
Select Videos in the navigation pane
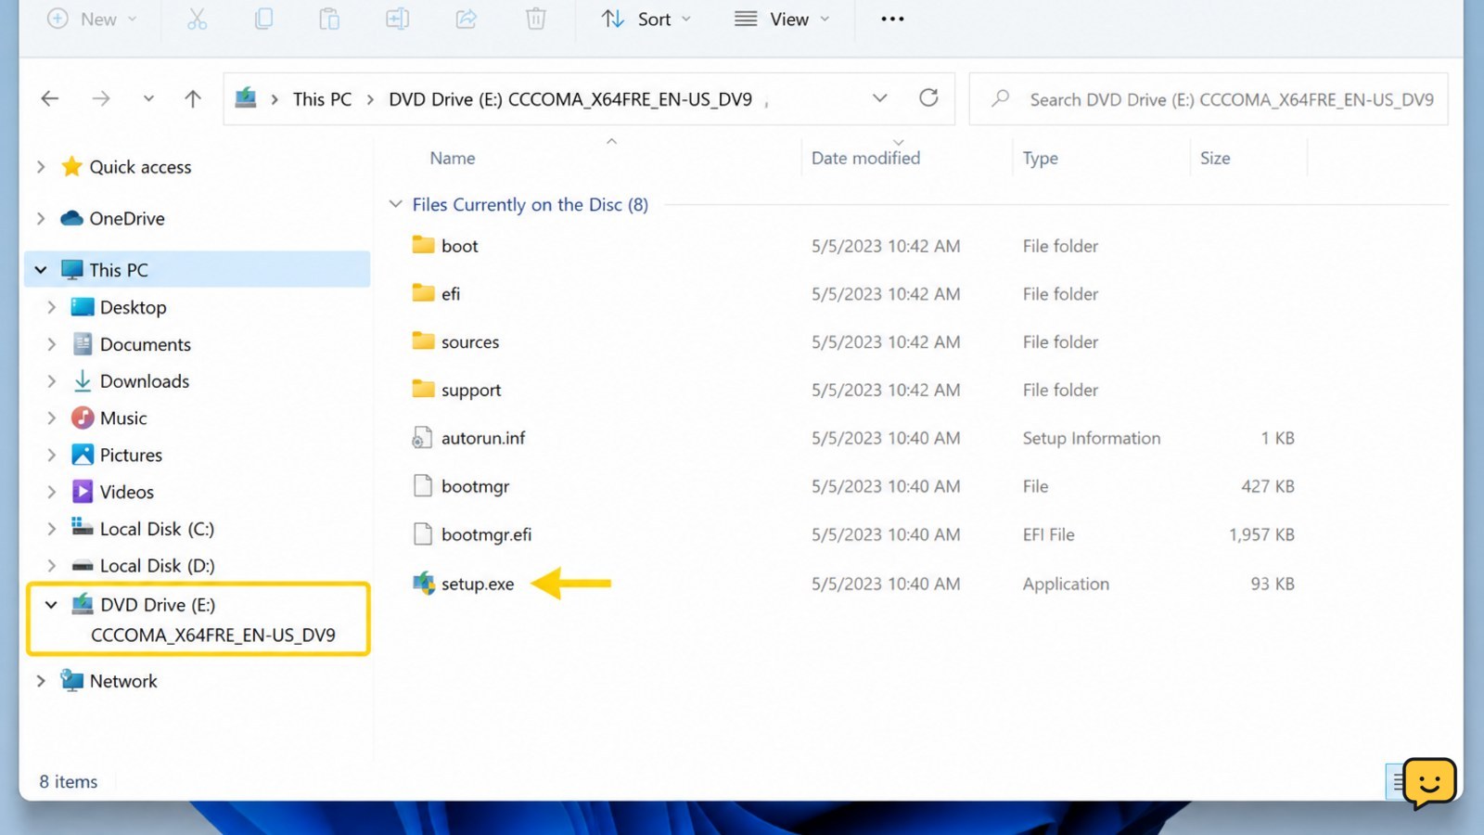tap(127, 493)
